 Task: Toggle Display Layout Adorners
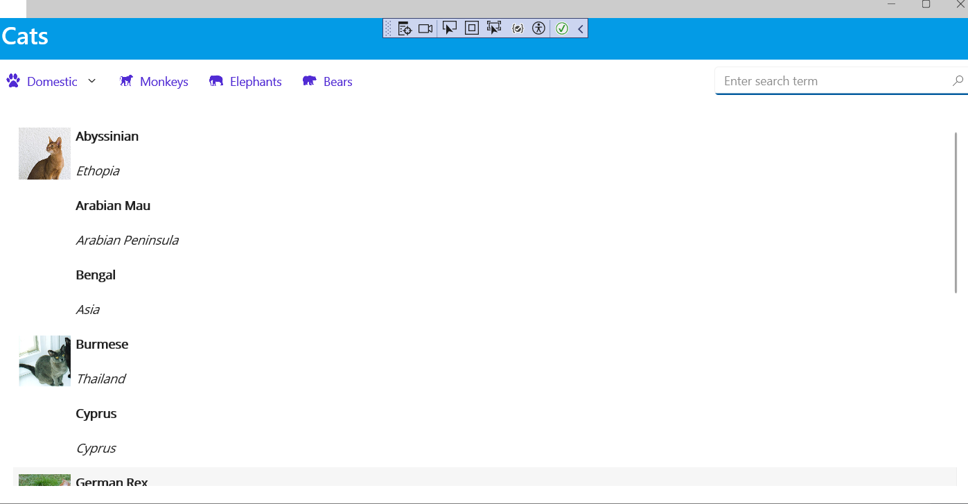471,28
